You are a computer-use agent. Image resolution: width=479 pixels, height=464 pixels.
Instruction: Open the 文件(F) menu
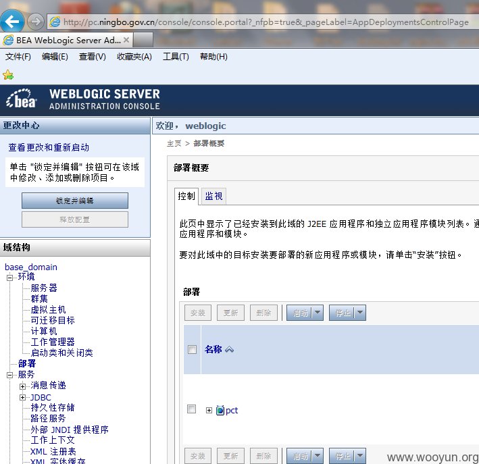pos(18,57)
